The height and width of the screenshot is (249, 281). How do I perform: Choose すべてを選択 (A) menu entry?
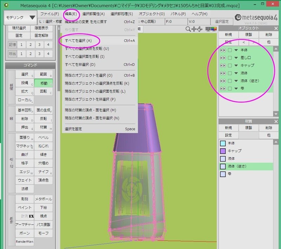pyautogui.click(x=100, y=41)
